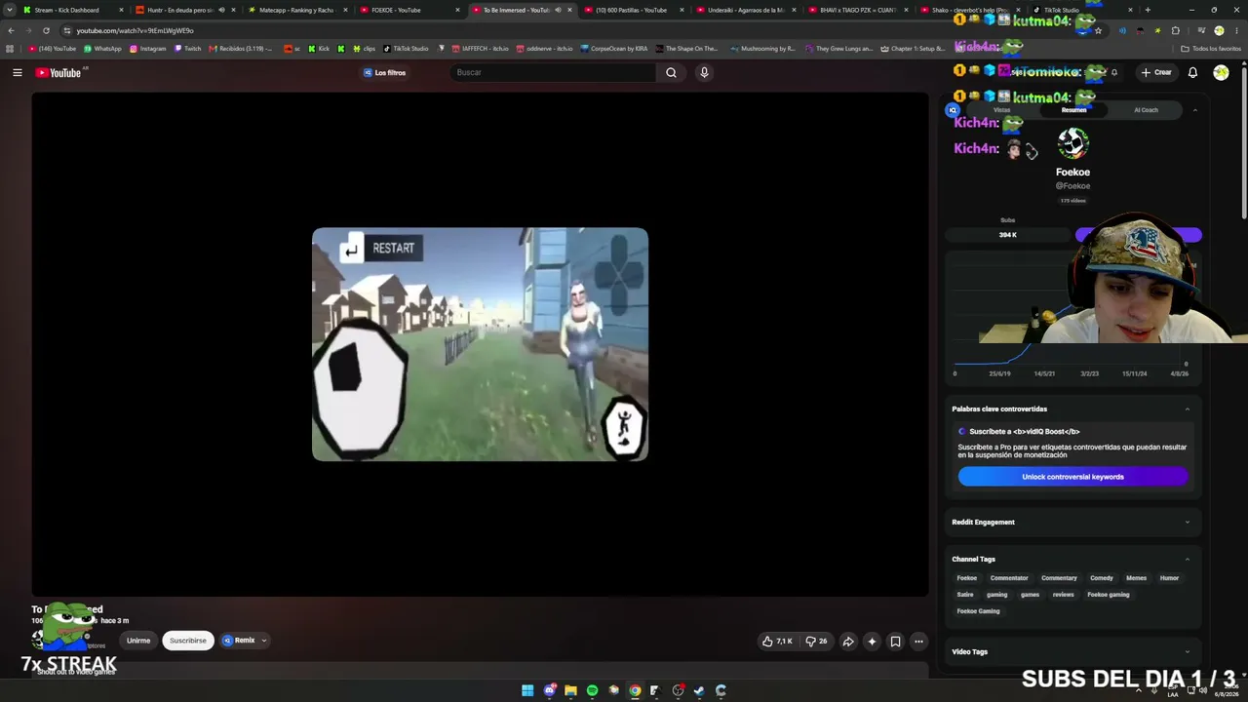Click the sparkle Ask icon below video
This screenshot has height=702, width=1248.
[872, 641]
